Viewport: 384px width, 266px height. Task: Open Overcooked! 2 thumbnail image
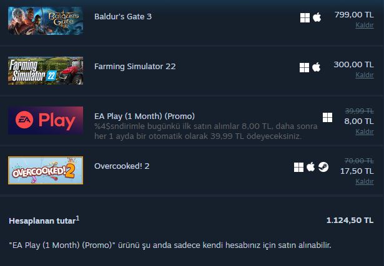[46, 170]
